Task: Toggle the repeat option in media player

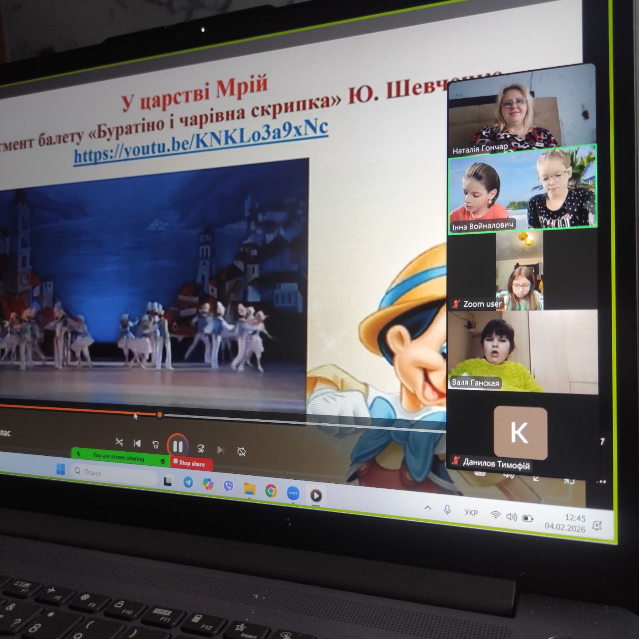Action: point(242,452)
